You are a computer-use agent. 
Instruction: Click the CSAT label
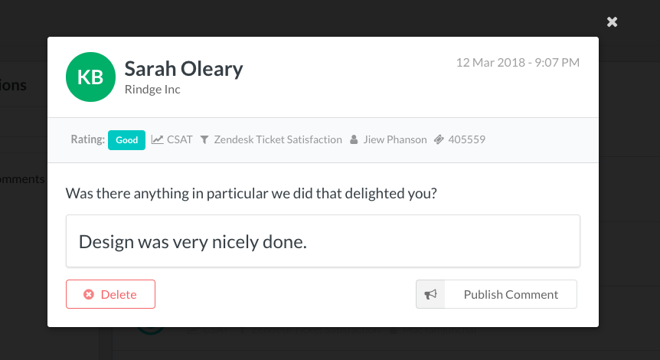coord(180,140)
